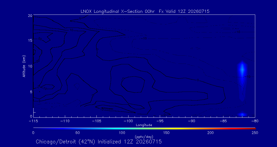
Task: Click the 5 altitude axis tick label
Action: [x=31, y=92]
